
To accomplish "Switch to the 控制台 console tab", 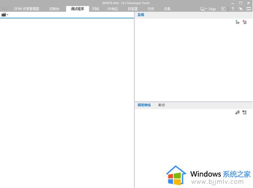I will [54, 9].
